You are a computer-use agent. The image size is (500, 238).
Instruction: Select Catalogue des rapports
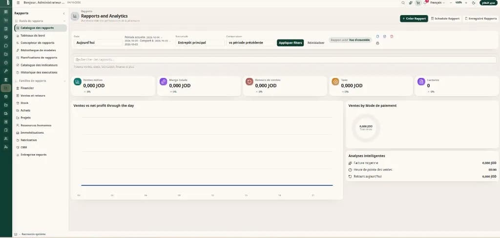click(x=41, y=28)
